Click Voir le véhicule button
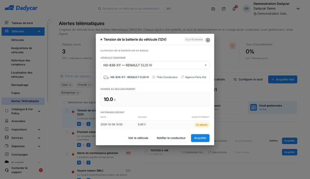Image resolution: width=310 pixels, height=179 pixels. coord(138,138)
